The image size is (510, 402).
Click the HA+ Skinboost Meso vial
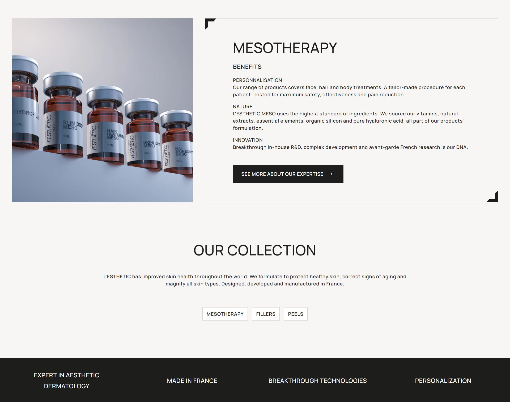tap(176, 142)
